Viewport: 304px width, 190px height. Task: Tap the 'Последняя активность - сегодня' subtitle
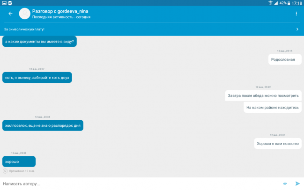(61, 17)
